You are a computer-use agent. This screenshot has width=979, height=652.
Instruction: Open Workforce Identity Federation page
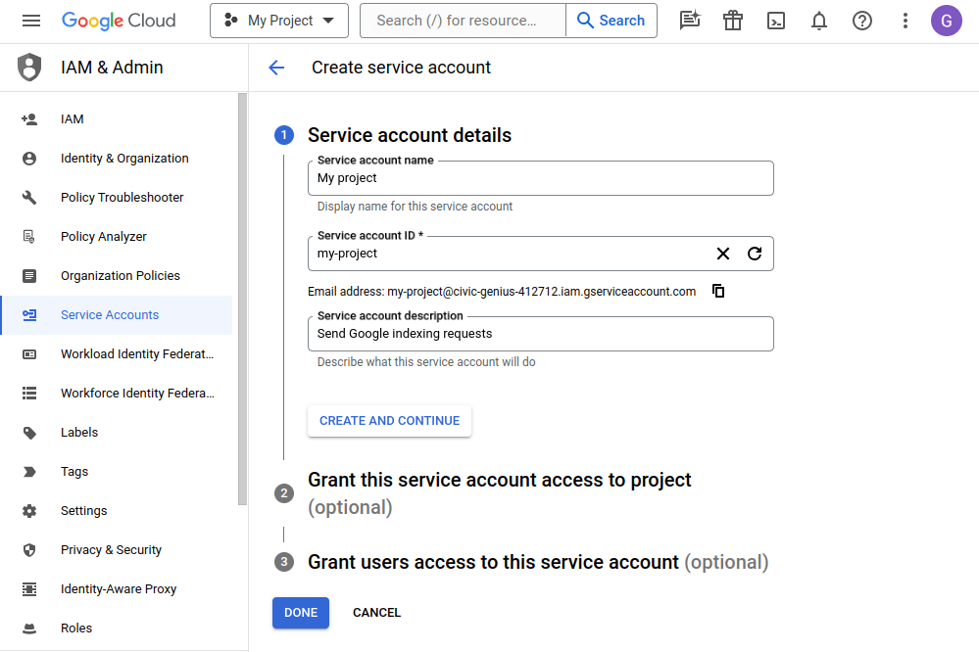click(x=137, y=394)
